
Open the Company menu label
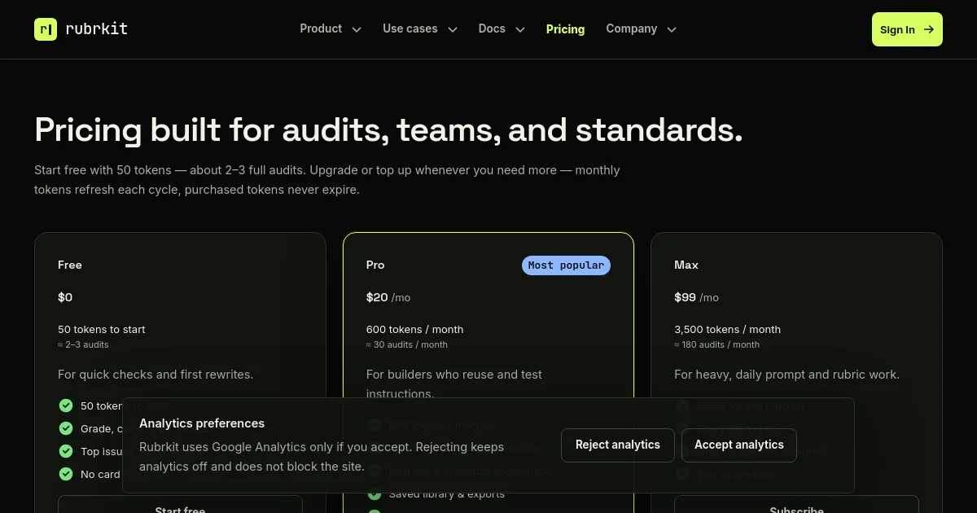632,28
